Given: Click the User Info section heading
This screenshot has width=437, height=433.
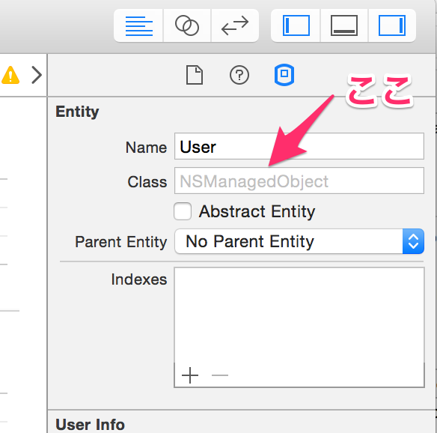Looking at the screenshot, I should tap(90, 424).
